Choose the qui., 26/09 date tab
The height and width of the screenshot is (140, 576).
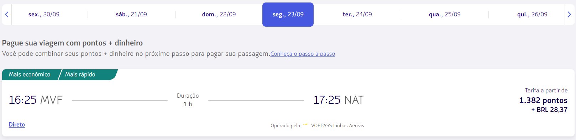coord(532,15)
